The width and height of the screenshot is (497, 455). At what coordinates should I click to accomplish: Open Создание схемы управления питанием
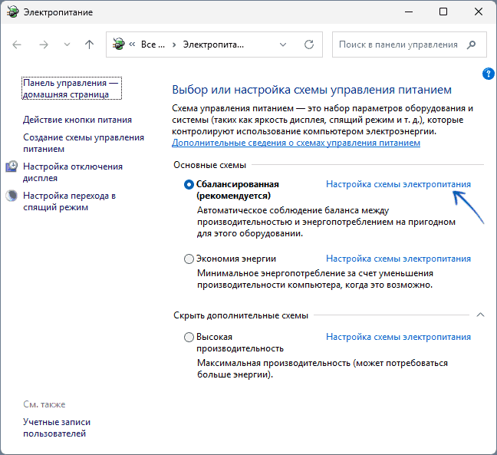[84, 143]
